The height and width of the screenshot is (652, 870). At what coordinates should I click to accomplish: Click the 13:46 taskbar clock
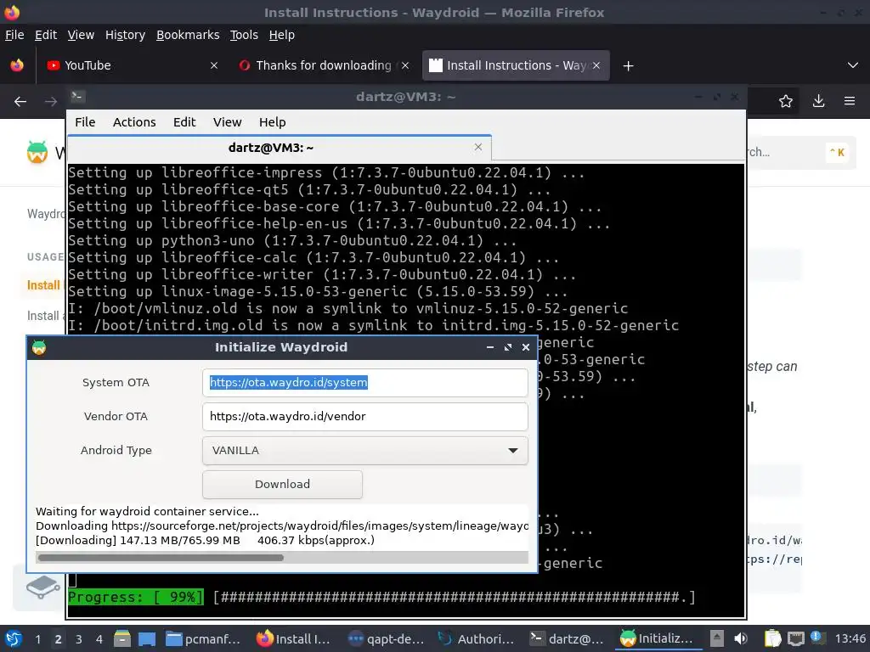pyautogui.click(x=850, y=638)
